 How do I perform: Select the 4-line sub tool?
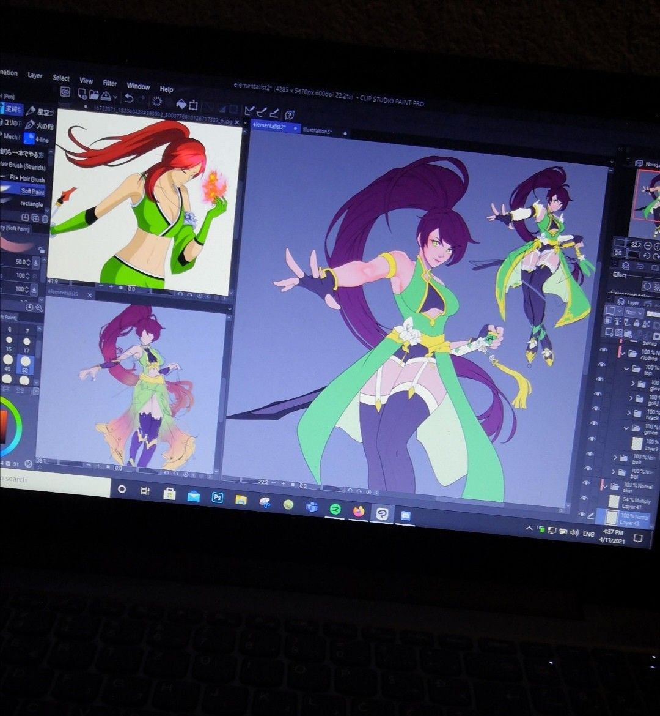coord(36,139)
